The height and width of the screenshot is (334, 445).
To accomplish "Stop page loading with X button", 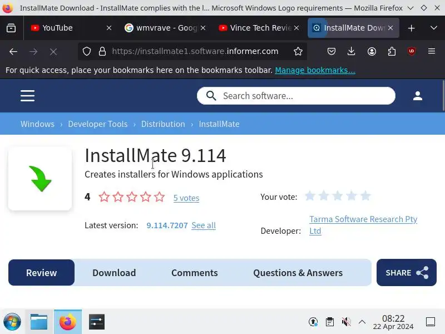I will (x=53, y=51).
